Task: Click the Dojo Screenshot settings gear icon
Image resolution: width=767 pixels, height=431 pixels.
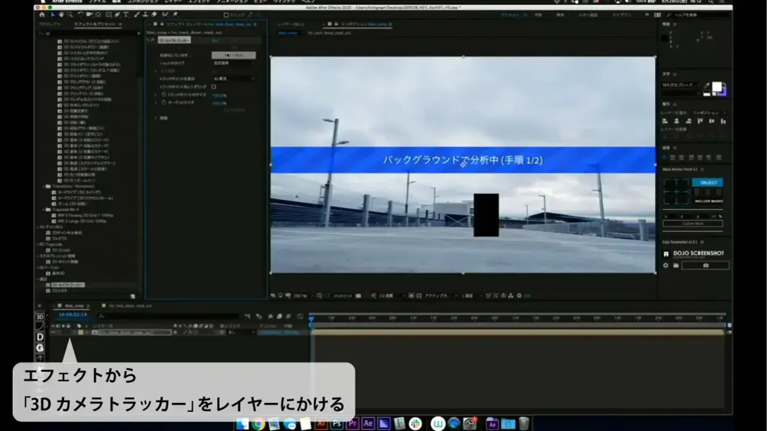Action: (665, 265)
